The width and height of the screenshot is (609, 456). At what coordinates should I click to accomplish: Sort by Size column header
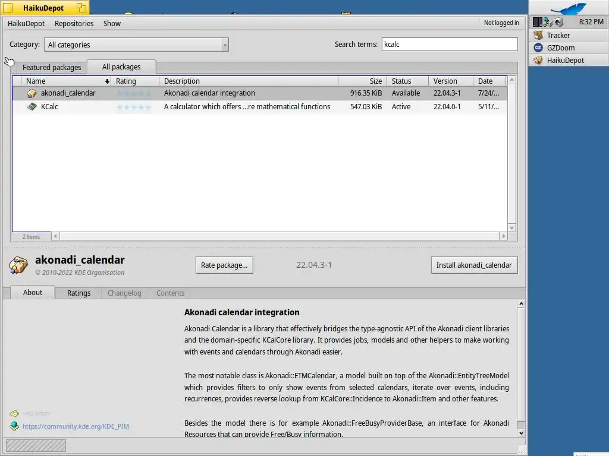(362, 81)
